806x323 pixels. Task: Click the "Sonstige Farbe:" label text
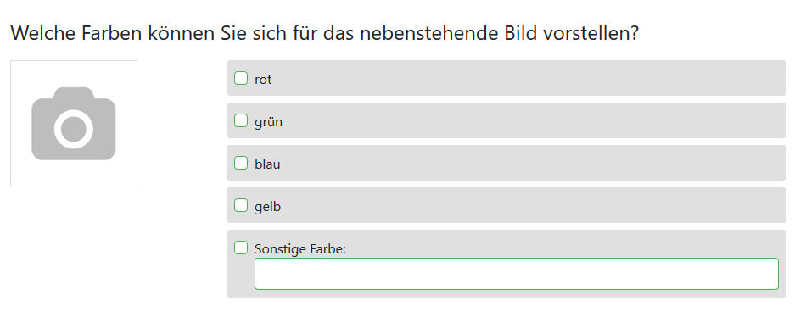(x=300, y=249)
